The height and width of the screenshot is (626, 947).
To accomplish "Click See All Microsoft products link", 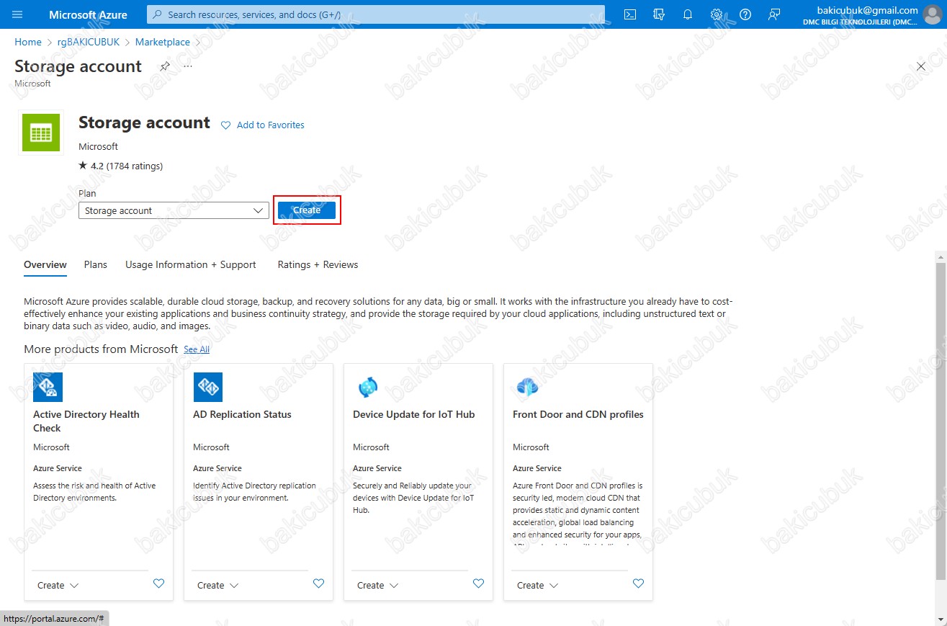I will pos(197,349).
